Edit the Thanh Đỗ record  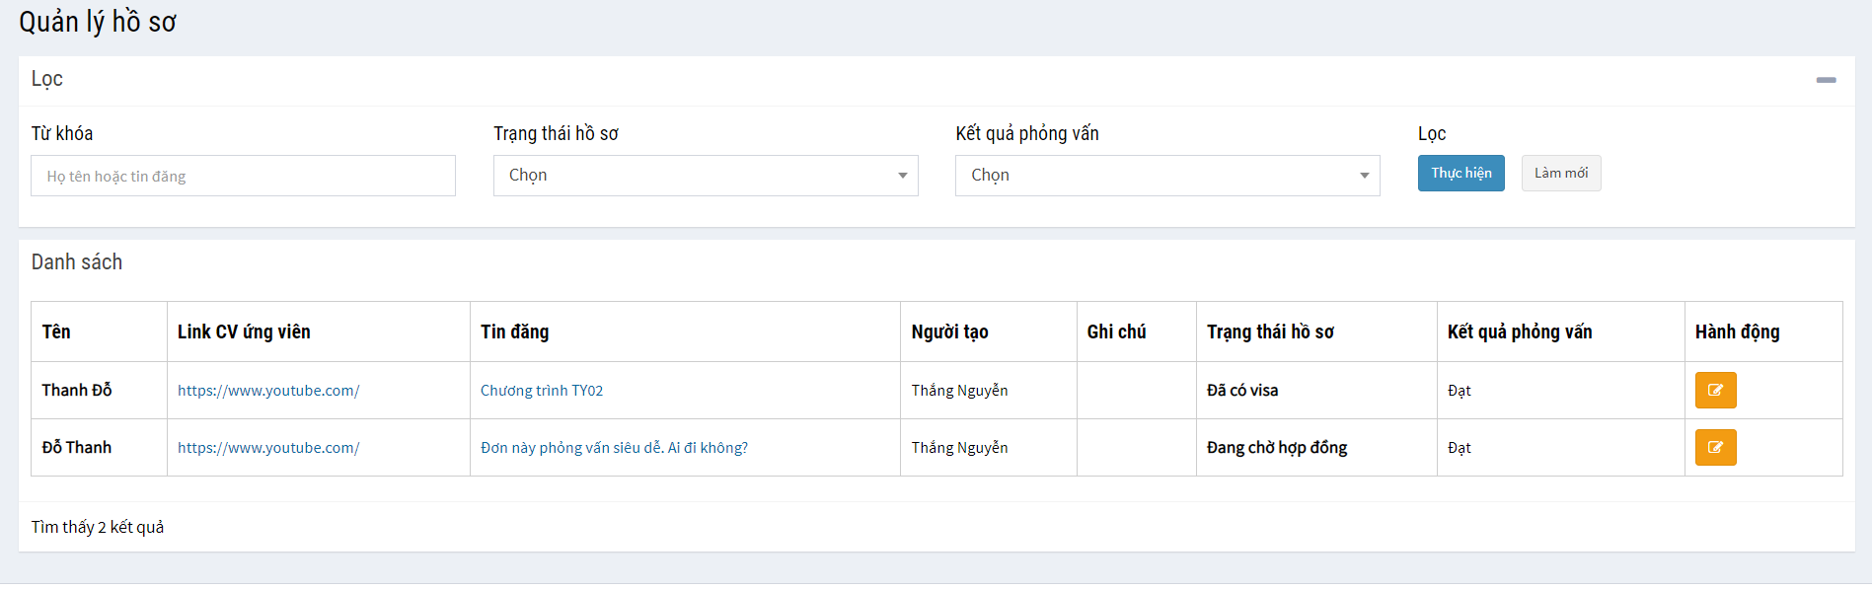[1715, 391]
